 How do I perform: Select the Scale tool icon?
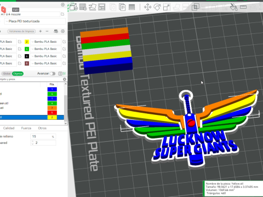tap(167, 7)
